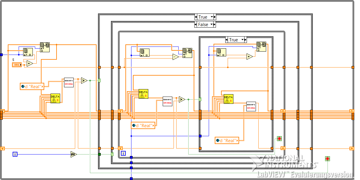Go to next case on the False selector
360x180 pixels.
click(215, 25)
